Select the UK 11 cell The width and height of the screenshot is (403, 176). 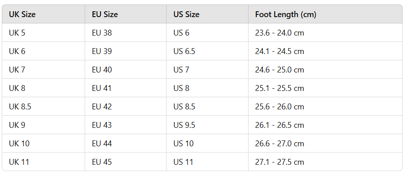tap(43, 162)
